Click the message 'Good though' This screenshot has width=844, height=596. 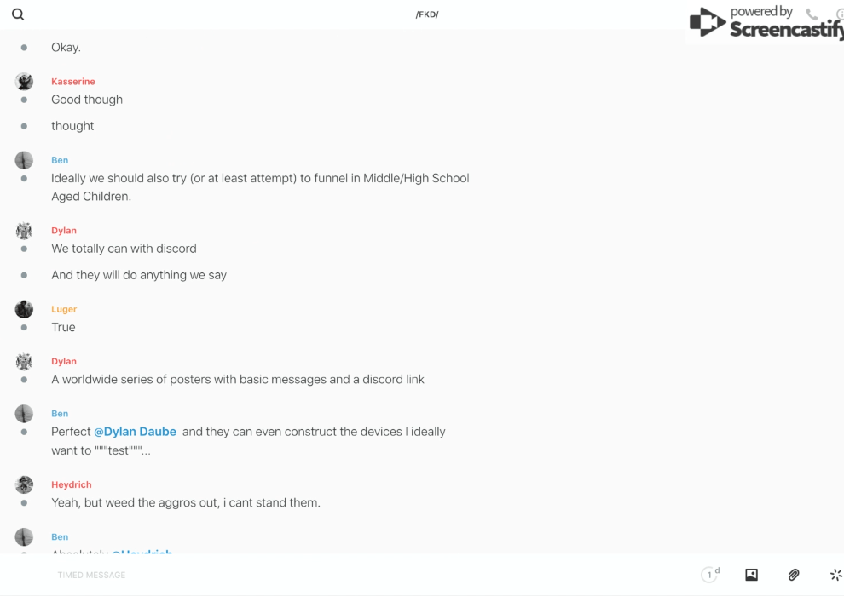click(87, 100)
